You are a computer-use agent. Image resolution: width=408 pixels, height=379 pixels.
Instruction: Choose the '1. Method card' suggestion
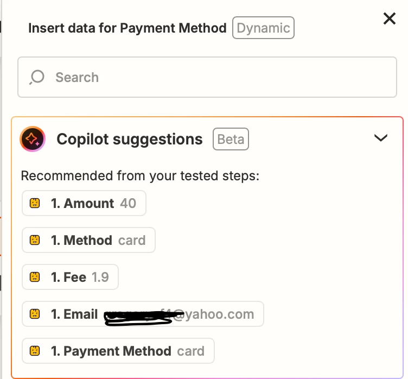coord(88,241)
